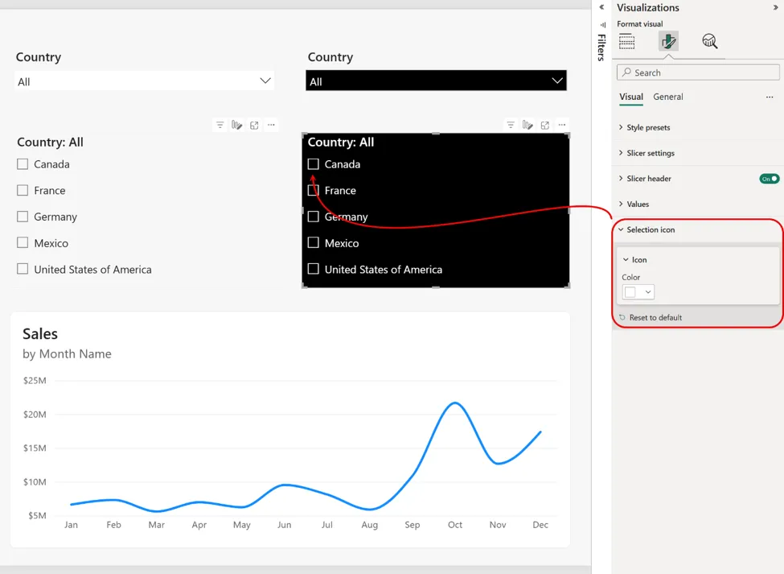Click the Filters pane vertical label
The image size is (784, 574).
602,47
